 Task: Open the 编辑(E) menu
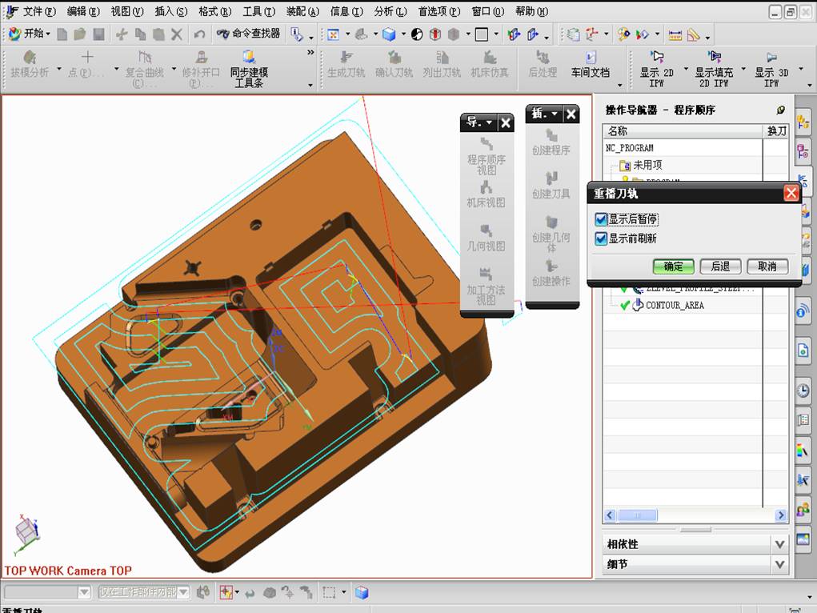[x=83, y=11]
